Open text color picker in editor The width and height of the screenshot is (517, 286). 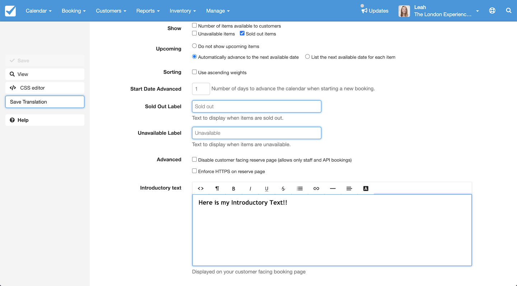(366, 189)
